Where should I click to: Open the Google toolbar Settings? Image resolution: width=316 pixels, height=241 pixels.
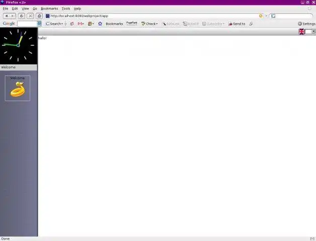pos(306,24)
